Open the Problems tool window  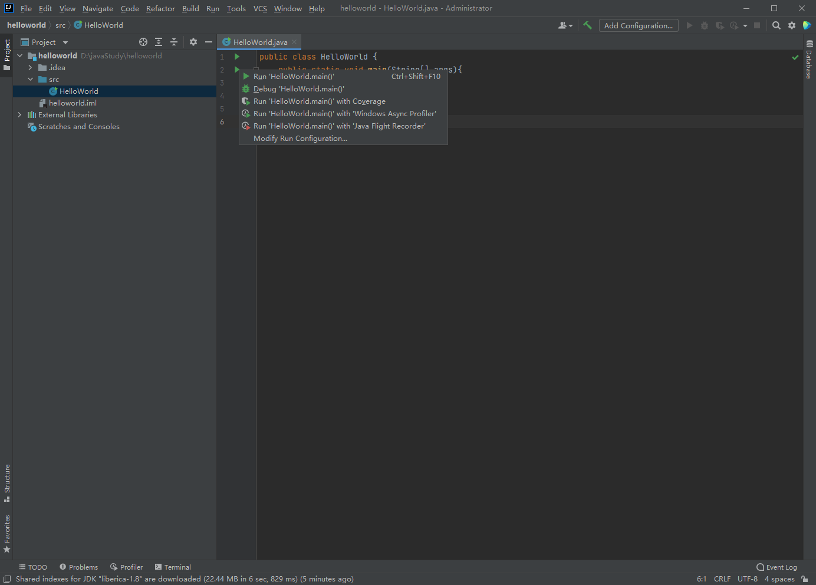[78, 567]
